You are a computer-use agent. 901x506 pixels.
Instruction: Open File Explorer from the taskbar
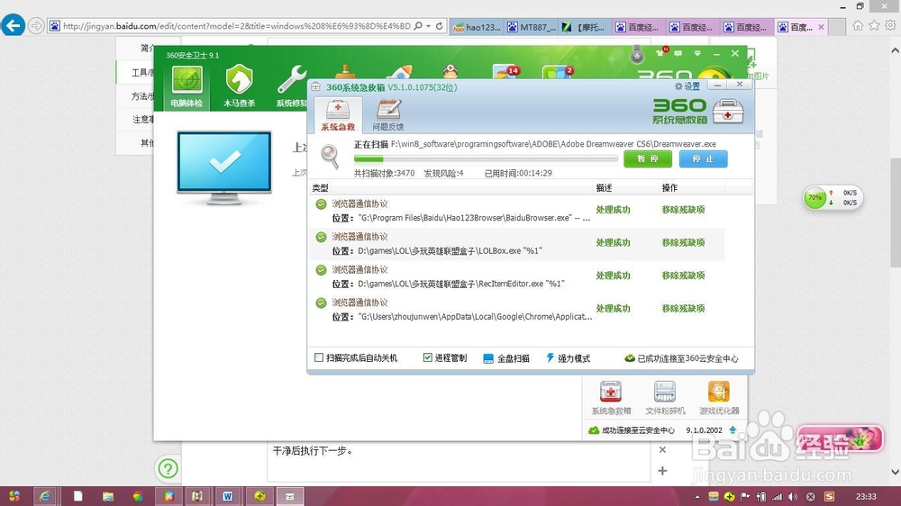point(107,496)
